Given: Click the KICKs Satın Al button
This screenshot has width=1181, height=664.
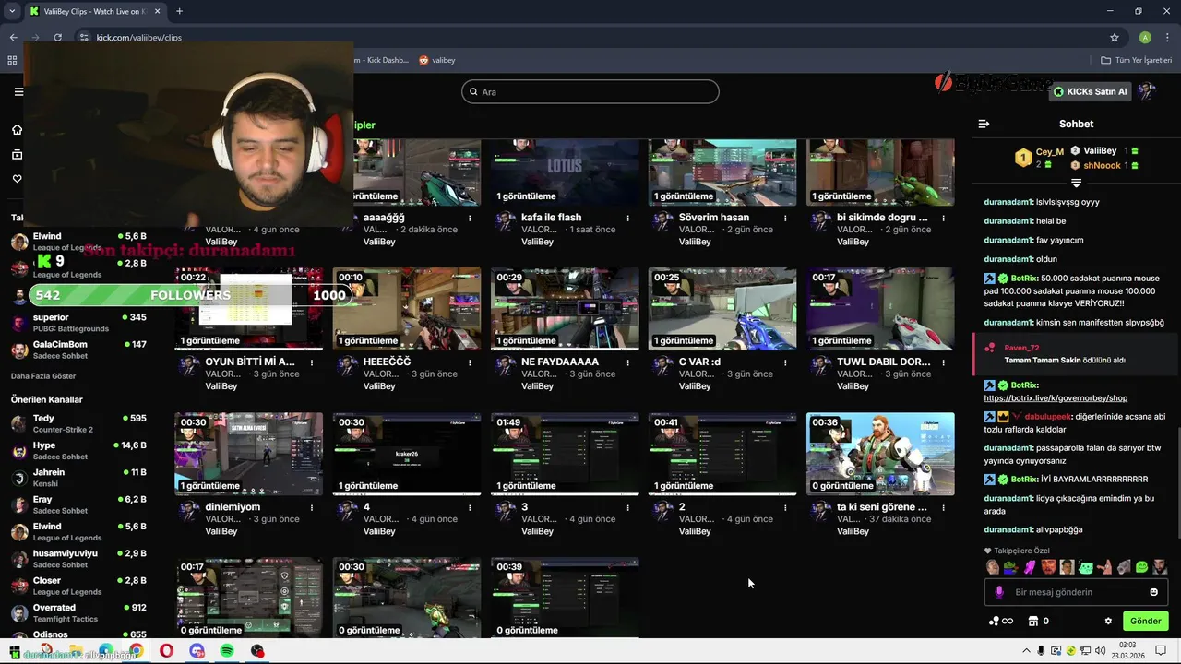Looking at the screenshot, I should tap(1091, 91).
